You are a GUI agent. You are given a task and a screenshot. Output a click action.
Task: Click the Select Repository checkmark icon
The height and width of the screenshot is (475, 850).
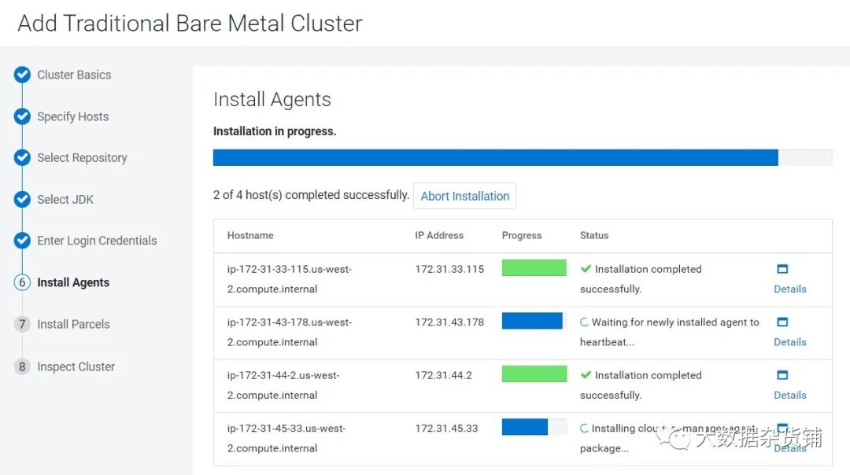[22, 157]
